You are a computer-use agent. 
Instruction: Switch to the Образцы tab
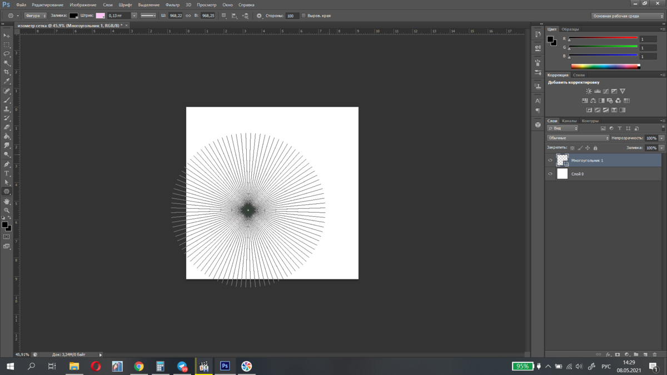click(570, 29)
